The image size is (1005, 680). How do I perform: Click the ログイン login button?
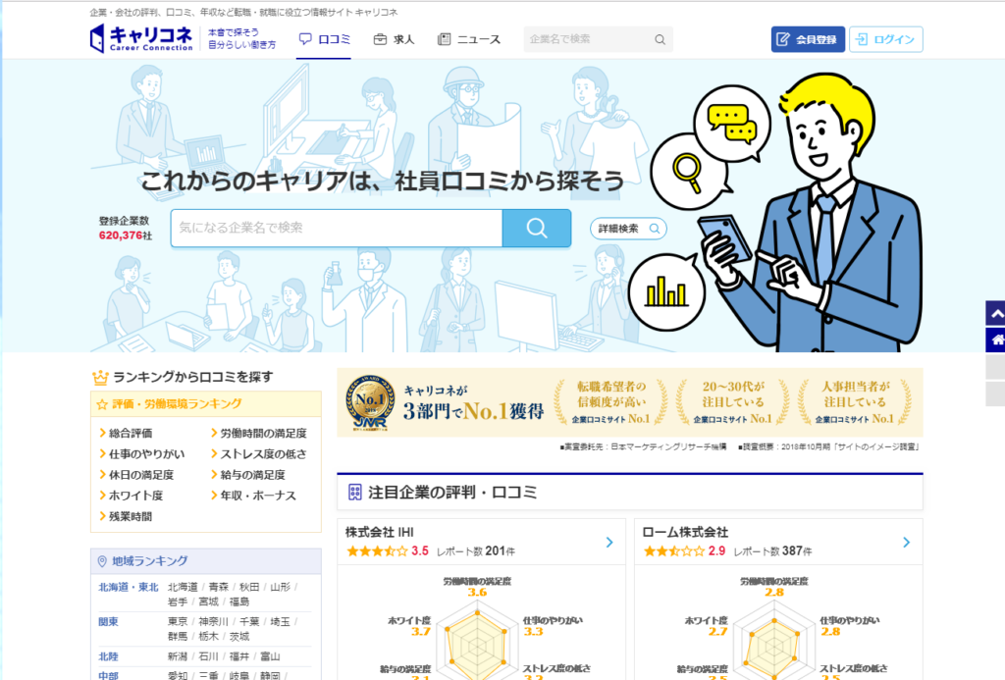point(886,39)
